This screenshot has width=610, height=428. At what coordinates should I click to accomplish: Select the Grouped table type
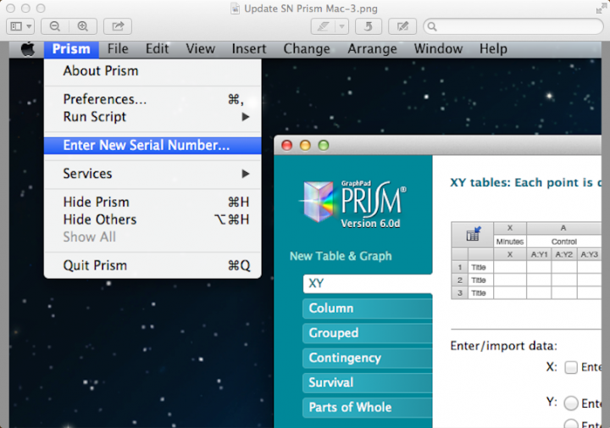pyautogui.click(x=368, y=333)
